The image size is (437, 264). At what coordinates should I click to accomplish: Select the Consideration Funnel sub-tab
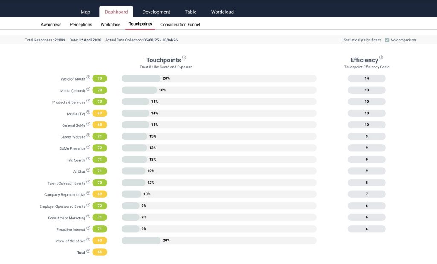tap(180, 25)
